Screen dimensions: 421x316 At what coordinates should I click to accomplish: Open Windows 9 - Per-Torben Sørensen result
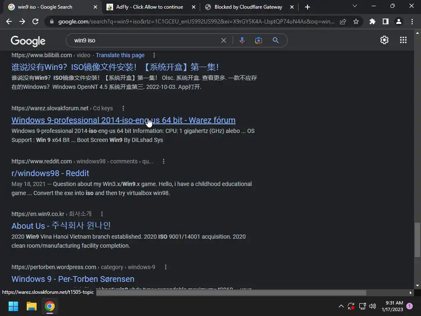[73, 279]
